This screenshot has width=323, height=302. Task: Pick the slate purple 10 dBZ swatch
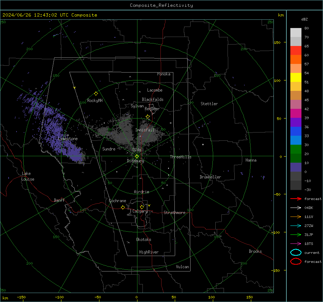click(296, 167)
